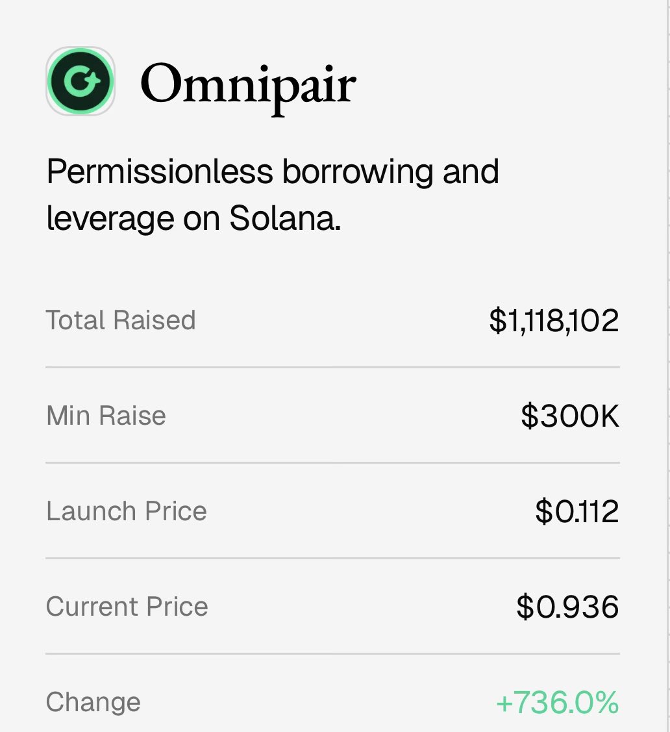Click the divider line below Total Raised

tap(332, 367)
